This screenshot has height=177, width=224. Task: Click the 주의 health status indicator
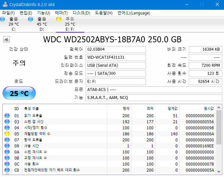pyautogui.click(x=19, y=63)
